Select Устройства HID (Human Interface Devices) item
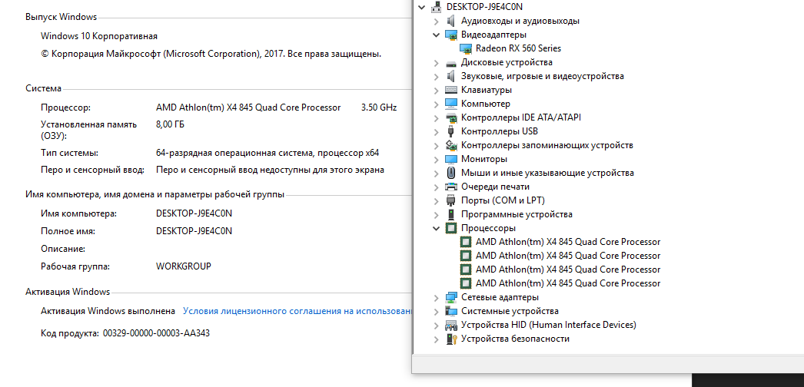 coord(548,325)
